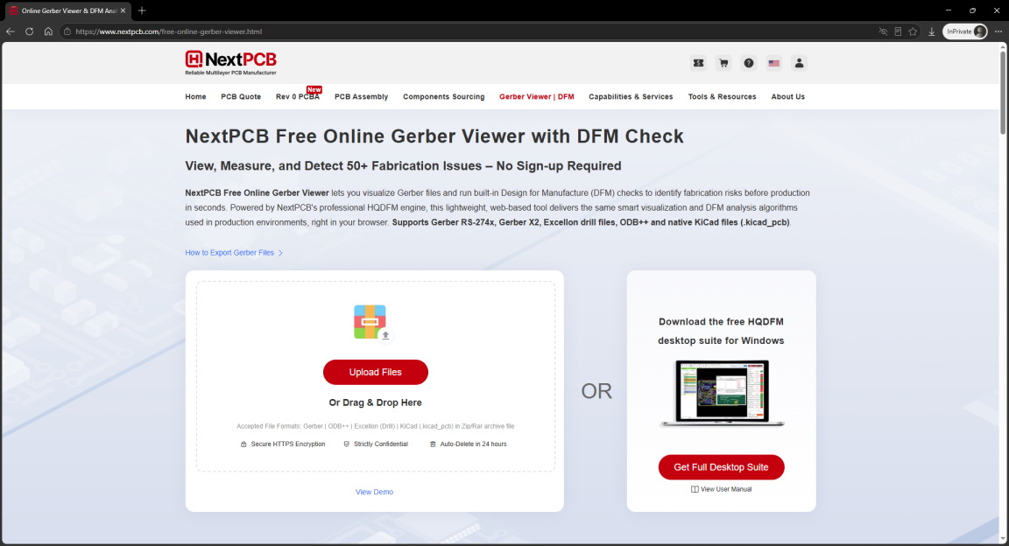Open Capabilities & Services menu
Screen dimensions: 1009x546
[x=631, y=96]
